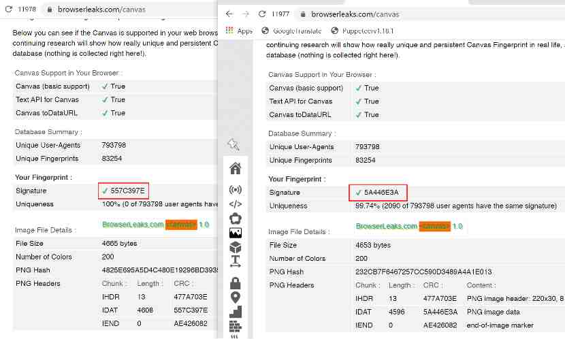Open the Font fingerprinting T icon in sidebar
This screenshot has height=339, width=565.
pos(236,261)
